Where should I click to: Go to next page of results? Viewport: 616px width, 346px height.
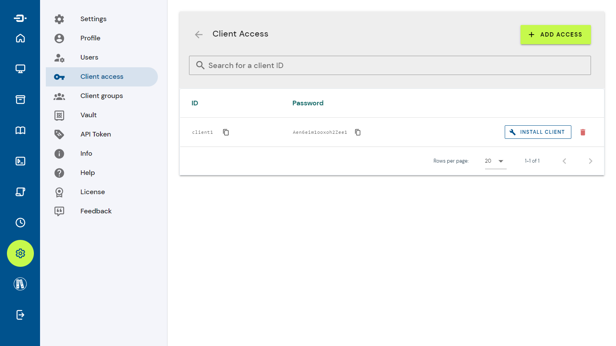click(590, 161)
